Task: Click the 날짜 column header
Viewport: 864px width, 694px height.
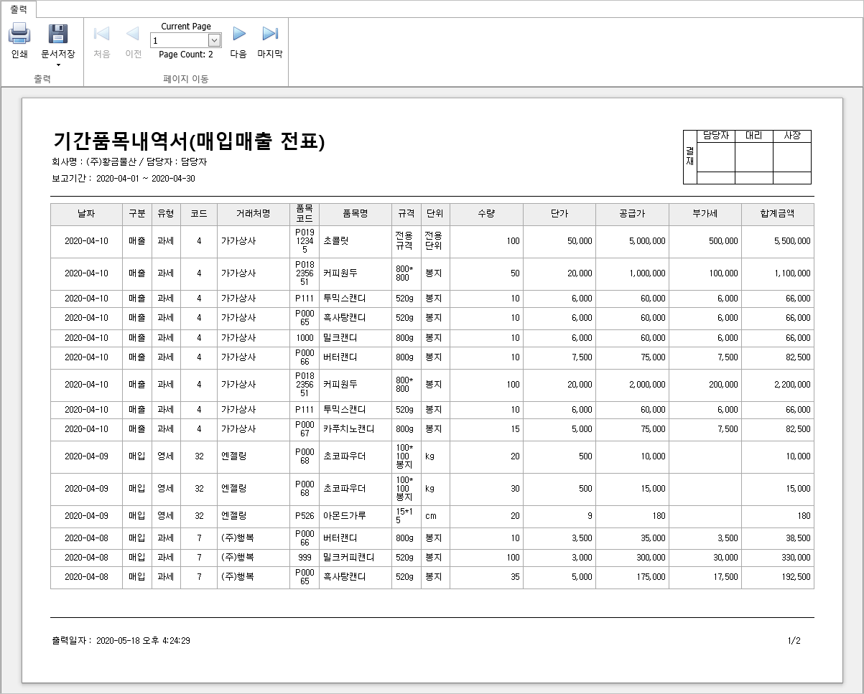Action: point(86,214)
